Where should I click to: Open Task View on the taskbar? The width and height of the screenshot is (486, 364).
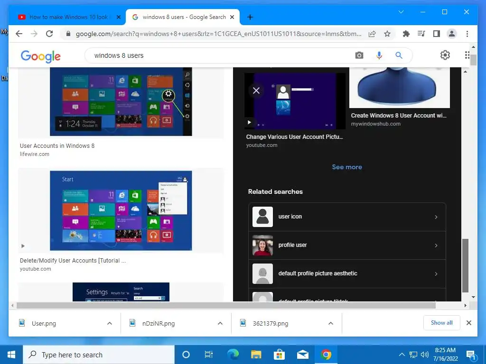(209, 355)
